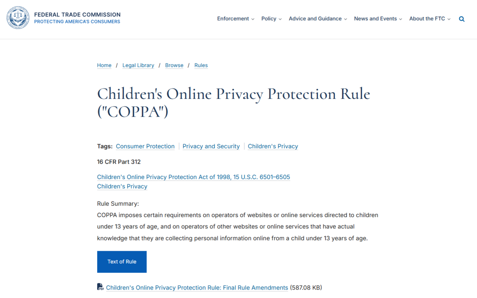This screenshot has width=477, height=298.
Task: Open the Consumer Protection tag
Action: point(145,146)
